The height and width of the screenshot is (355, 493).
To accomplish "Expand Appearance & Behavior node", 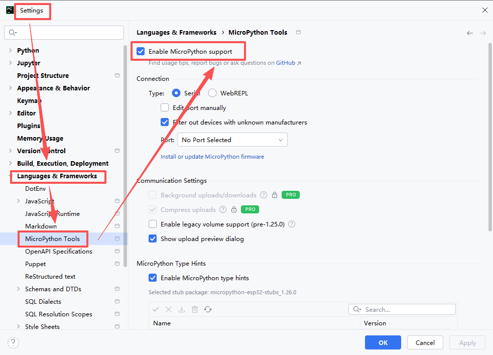I will (x=11, y=88).
